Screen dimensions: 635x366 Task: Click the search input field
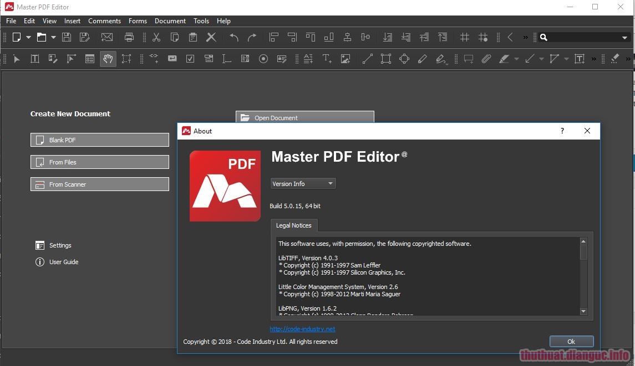pyautogui.click(x=584, y=38)
